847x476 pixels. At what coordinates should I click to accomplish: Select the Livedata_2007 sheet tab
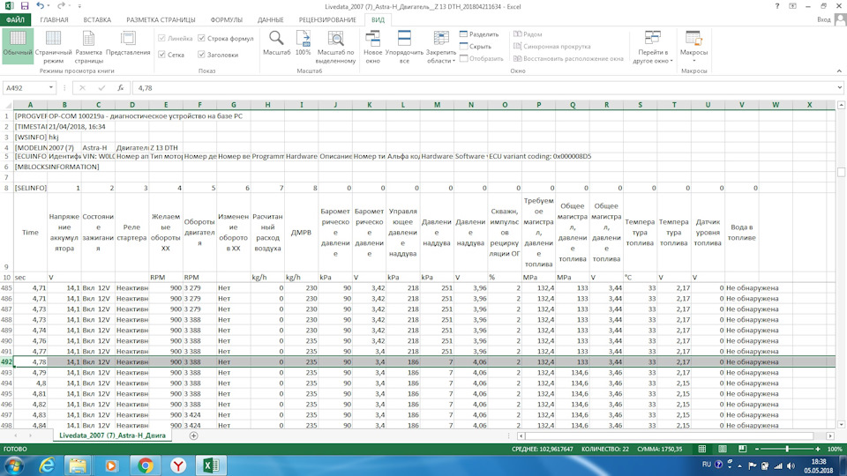pyautogui.click(x=112, y=435)
